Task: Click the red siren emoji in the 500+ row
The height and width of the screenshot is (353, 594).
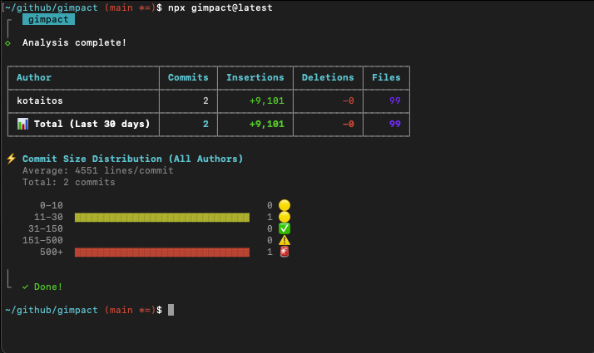Action: [x=285, y=252]
